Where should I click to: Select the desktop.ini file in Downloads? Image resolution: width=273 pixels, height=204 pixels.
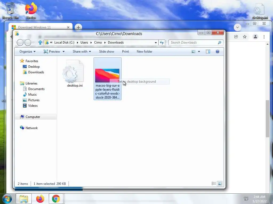75,73
